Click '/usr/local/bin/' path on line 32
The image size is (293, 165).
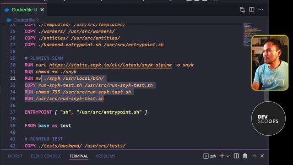click(83, 78)
